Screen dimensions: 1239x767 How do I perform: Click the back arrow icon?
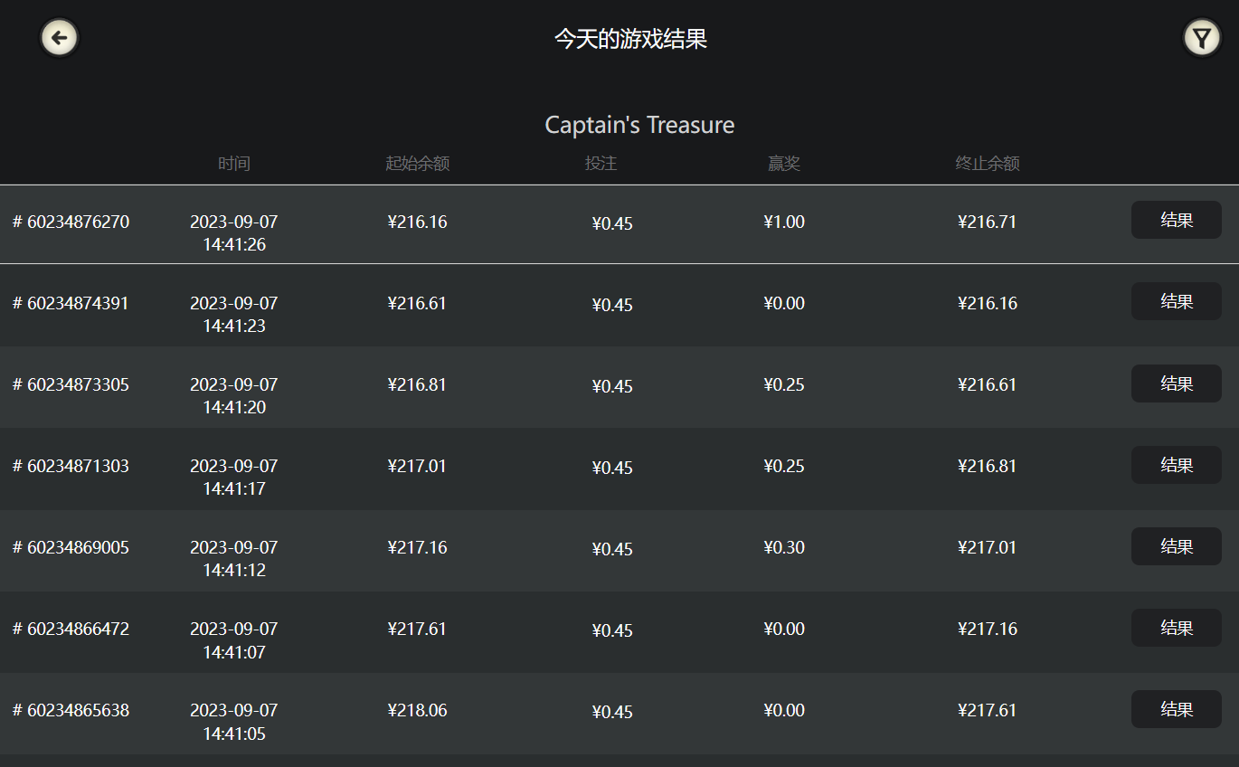tap(60, 38)
